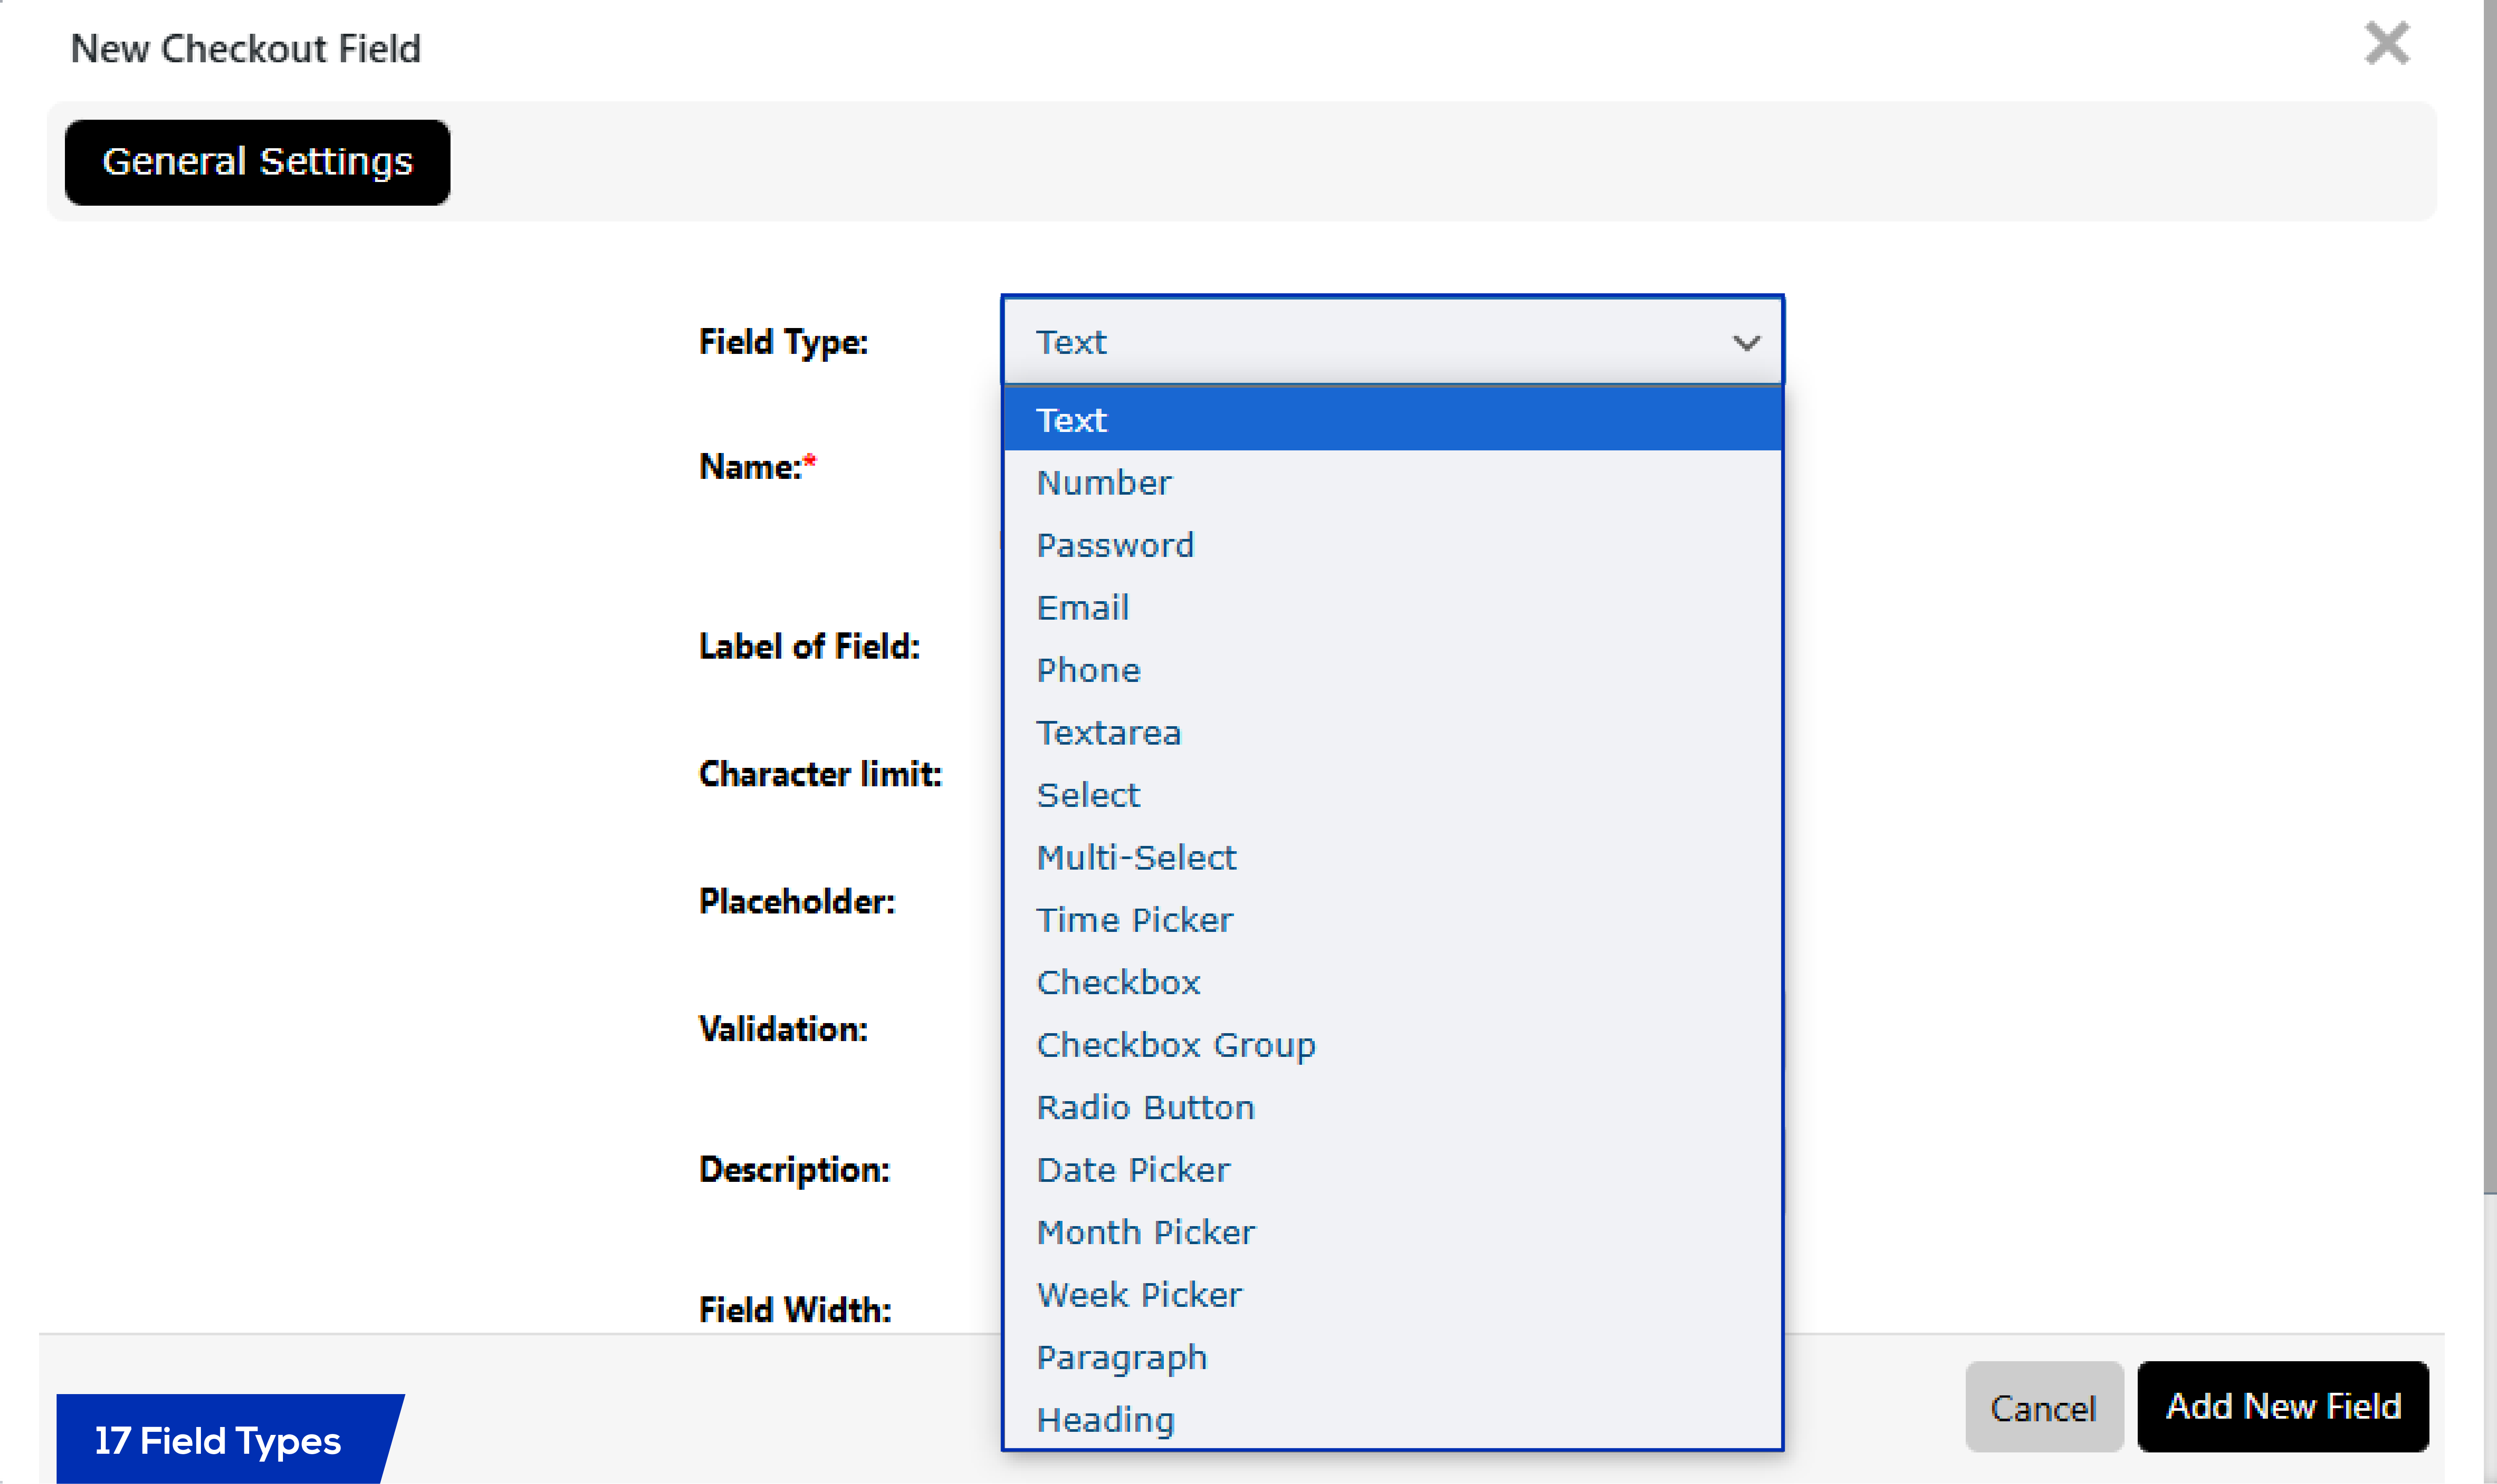Pick the Password field type

click(1392, 545)
